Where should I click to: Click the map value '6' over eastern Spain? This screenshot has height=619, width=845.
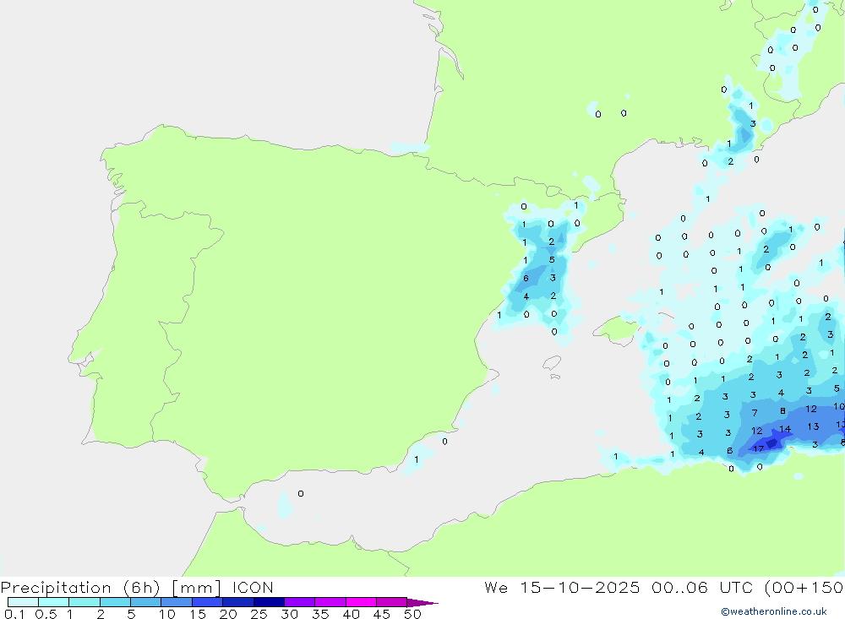click(x=526, y=279)
